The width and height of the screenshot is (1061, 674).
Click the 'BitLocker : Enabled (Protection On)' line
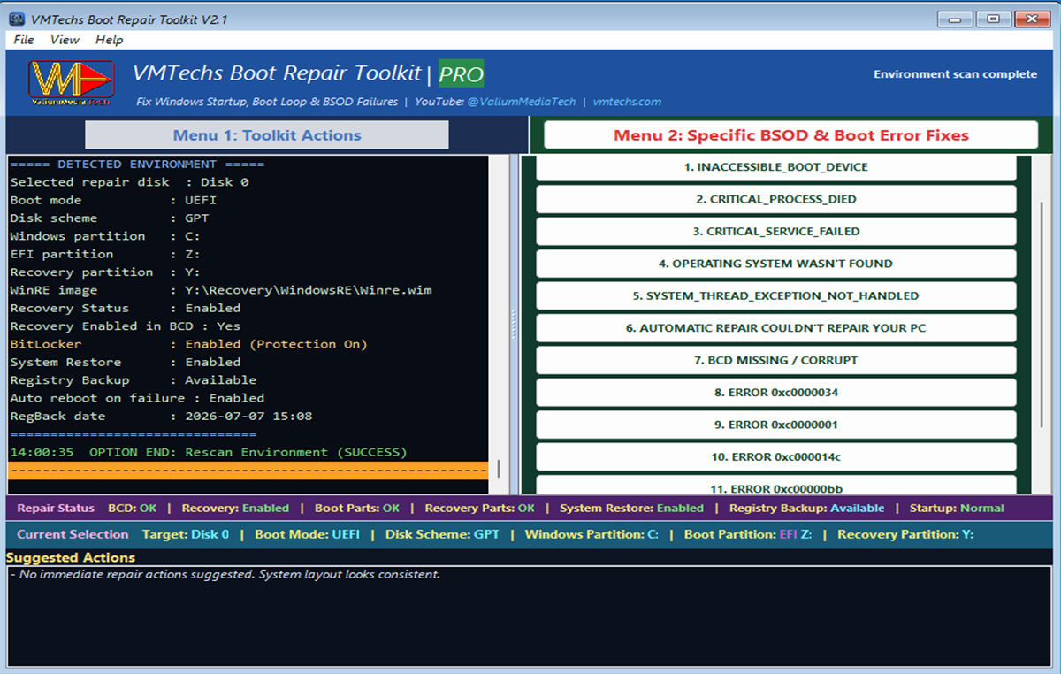tap(188, 344)
